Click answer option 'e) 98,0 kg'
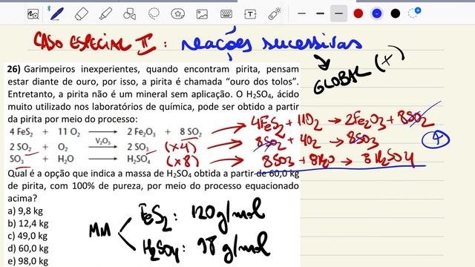475x267 pixels. (28, 260)
